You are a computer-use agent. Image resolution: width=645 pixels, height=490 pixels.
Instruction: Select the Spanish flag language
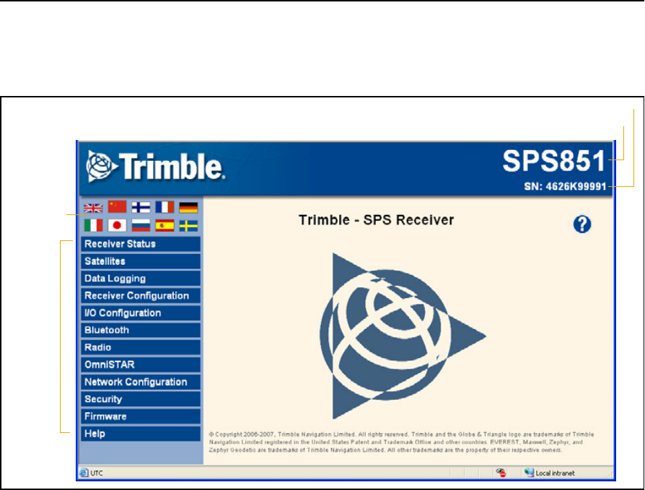point(164,225)
